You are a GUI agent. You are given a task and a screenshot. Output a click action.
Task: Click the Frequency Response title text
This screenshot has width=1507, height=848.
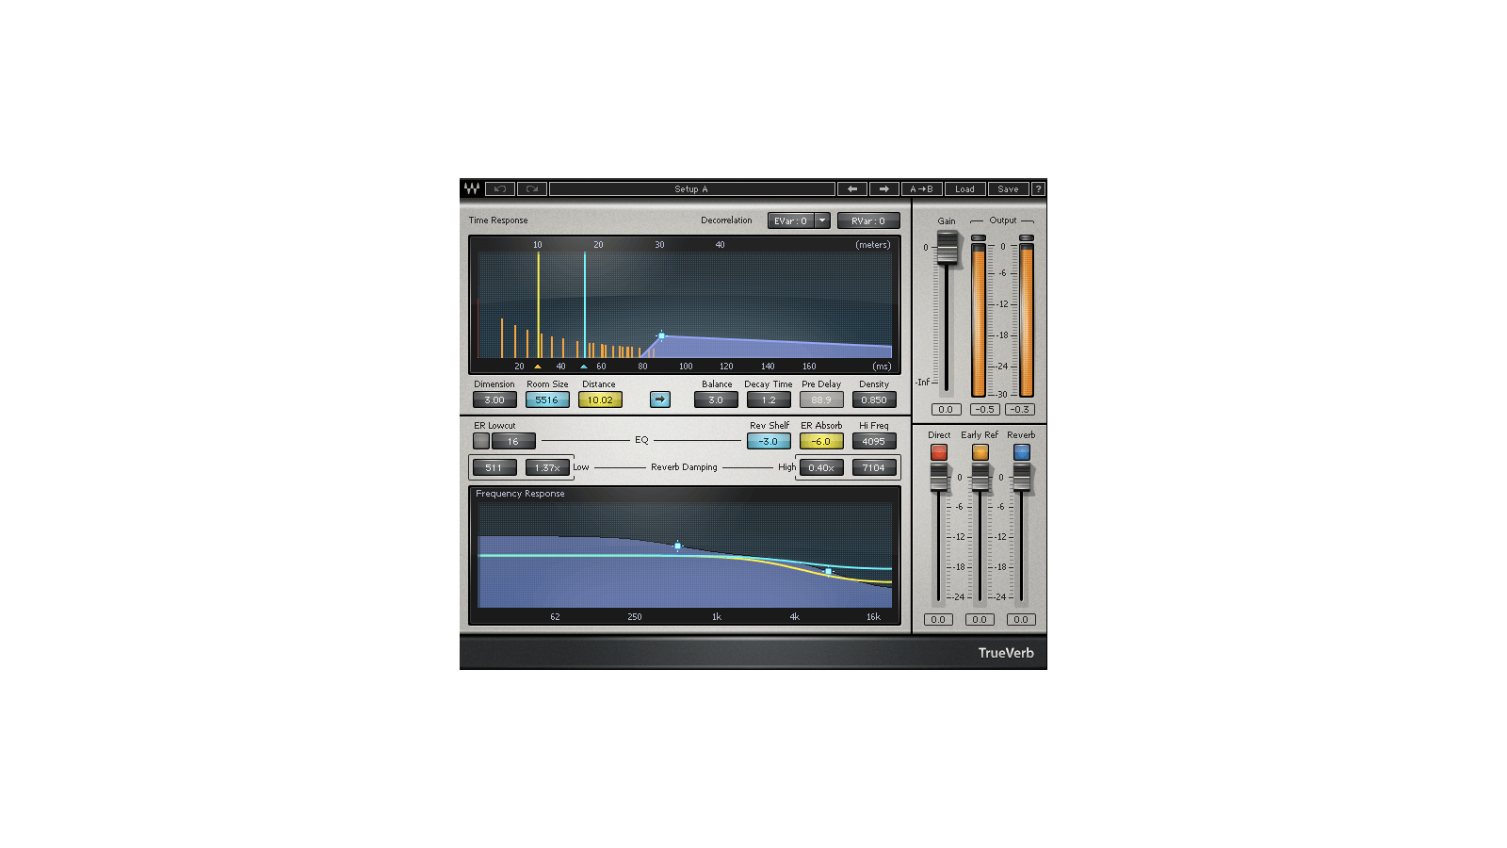520,494
